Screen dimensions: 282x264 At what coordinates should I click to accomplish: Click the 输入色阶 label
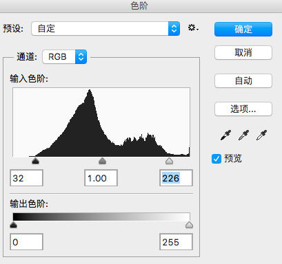(x=29, y=78)
